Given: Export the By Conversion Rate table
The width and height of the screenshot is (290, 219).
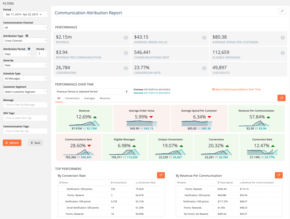Looking at the screenshot, I should (x=161, y=175).
